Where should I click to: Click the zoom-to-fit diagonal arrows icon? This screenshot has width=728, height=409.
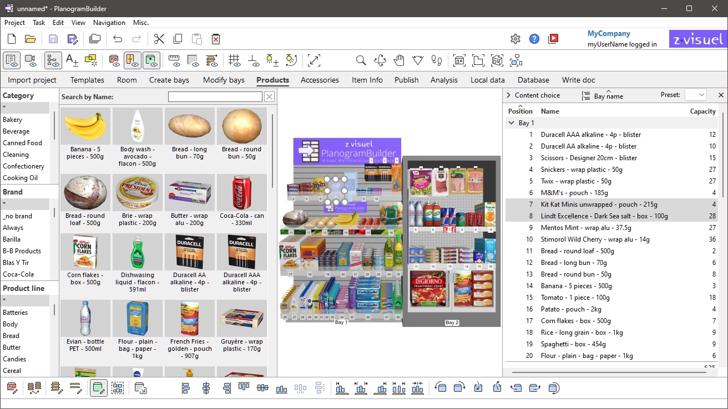pos(314,60)
